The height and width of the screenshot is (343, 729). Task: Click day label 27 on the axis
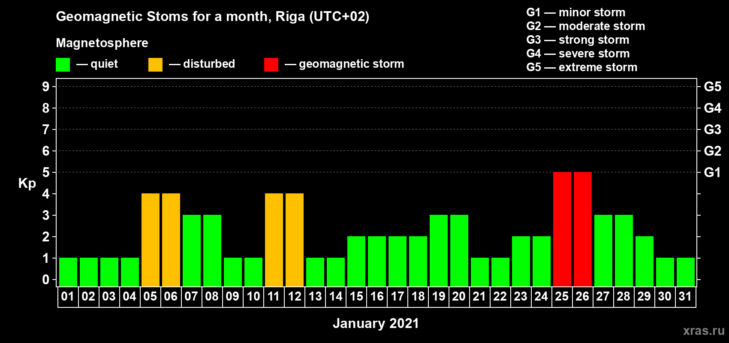pyautogui.click(x=603, y=296)
